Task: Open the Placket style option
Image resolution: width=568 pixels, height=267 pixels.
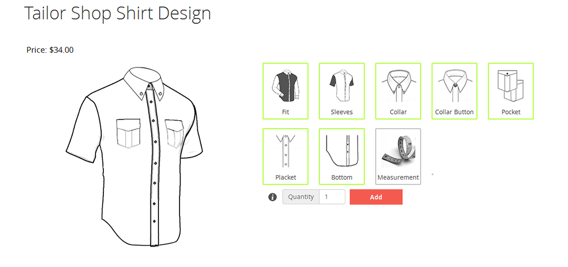Action: click(x=286, y=156)
